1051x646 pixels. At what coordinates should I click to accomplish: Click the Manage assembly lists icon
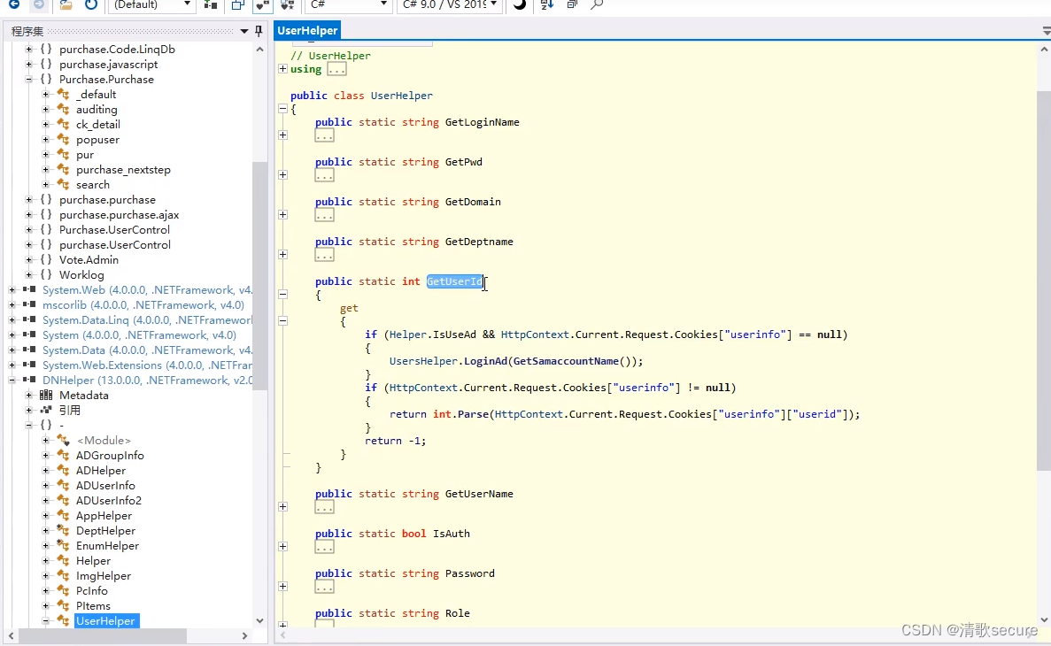(211, 4)
